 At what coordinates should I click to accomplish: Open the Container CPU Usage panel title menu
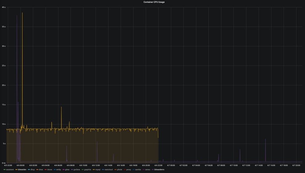click(154, 2)
